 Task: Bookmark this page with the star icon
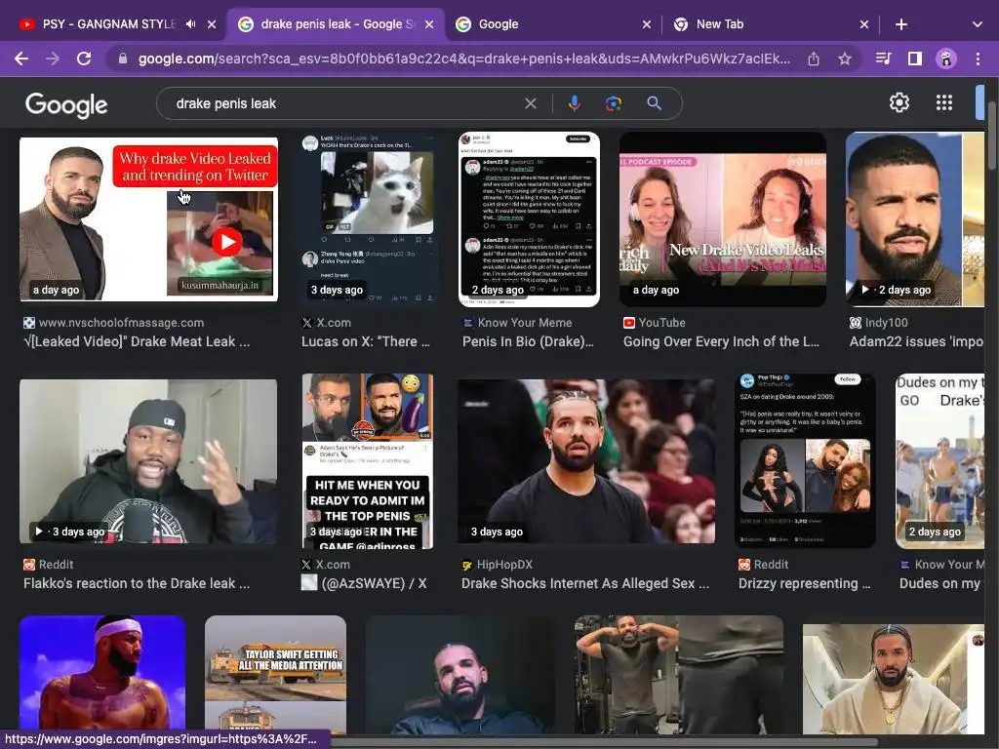pyautogui.click(x=845, y=59)
